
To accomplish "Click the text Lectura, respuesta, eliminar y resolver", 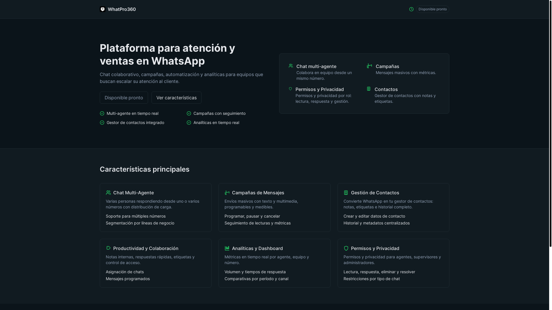I will click(x=379, y=272).
